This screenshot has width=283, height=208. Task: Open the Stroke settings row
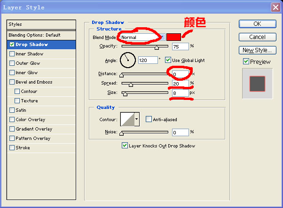(41, 148)
